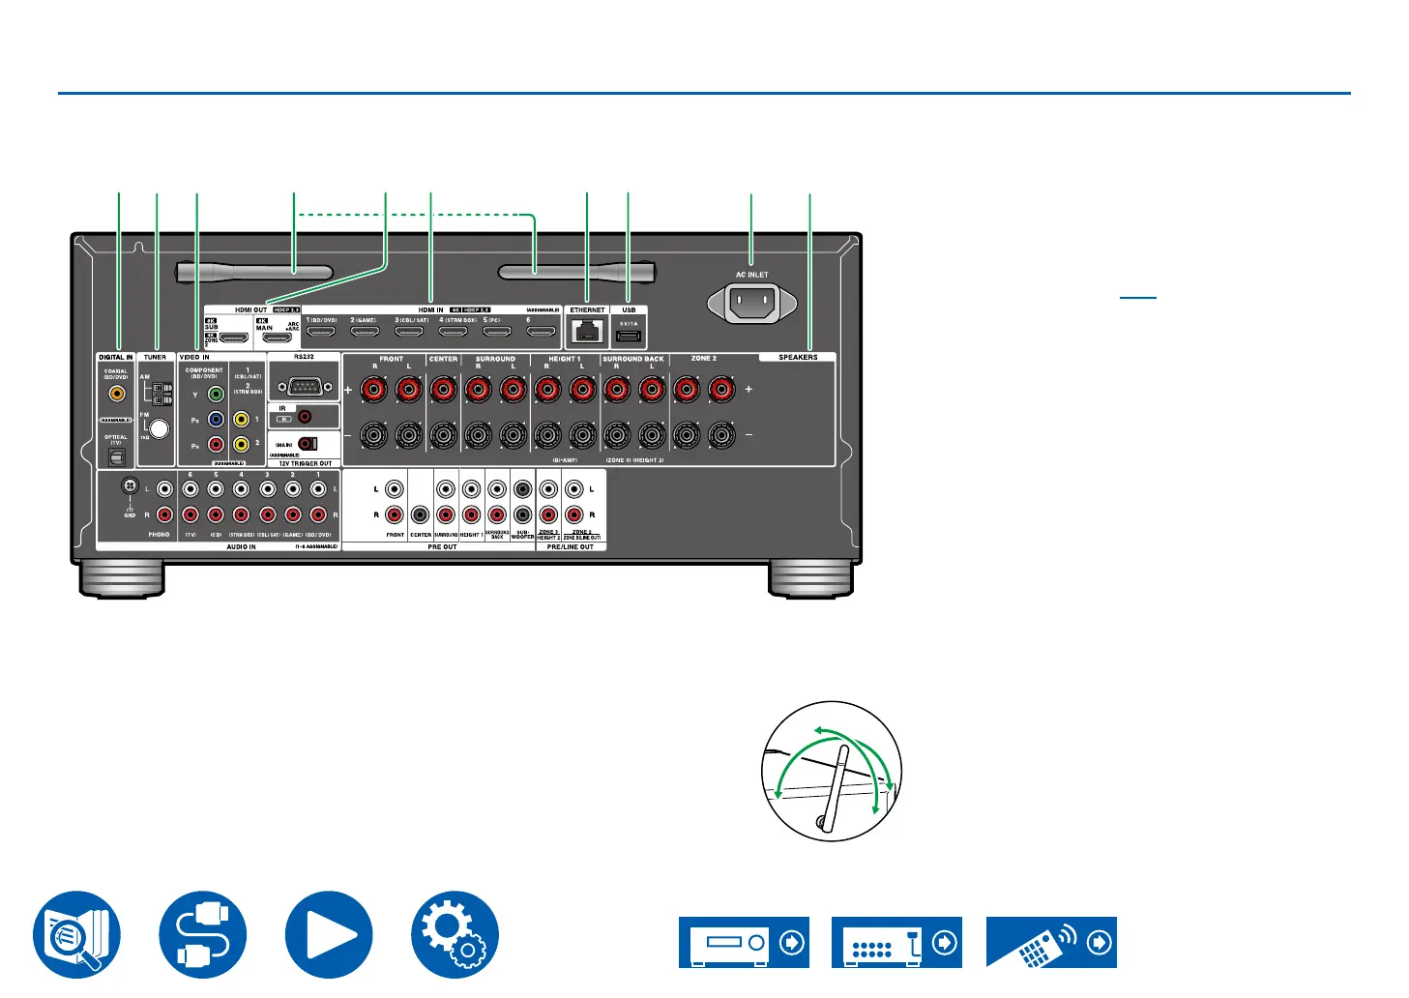Open the cable connections section icon
This screenshot has height=998, width=1409.
(203, 935)
